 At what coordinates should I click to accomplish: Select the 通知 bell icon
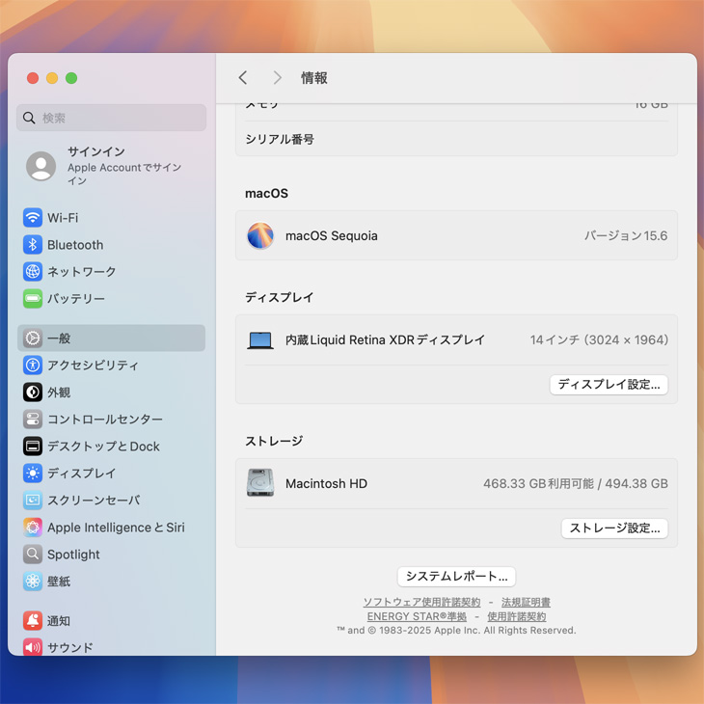tap(33, 620)
